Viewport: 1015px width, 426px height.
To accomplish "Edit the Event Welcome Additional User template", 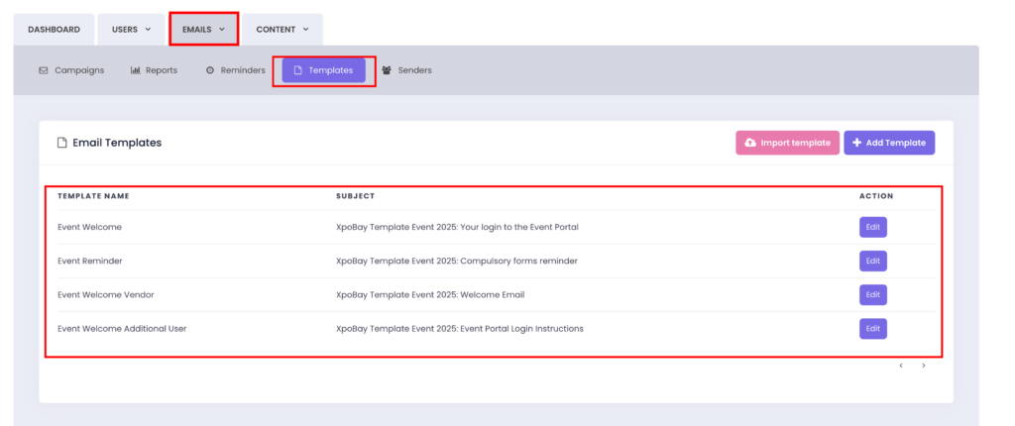I will click(872, 328).
